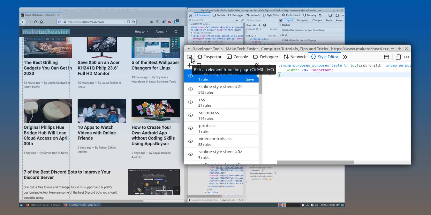
Task: Hide the sncmp.css stylesheet
Action: pyautogui.click(x=191, y=115)
